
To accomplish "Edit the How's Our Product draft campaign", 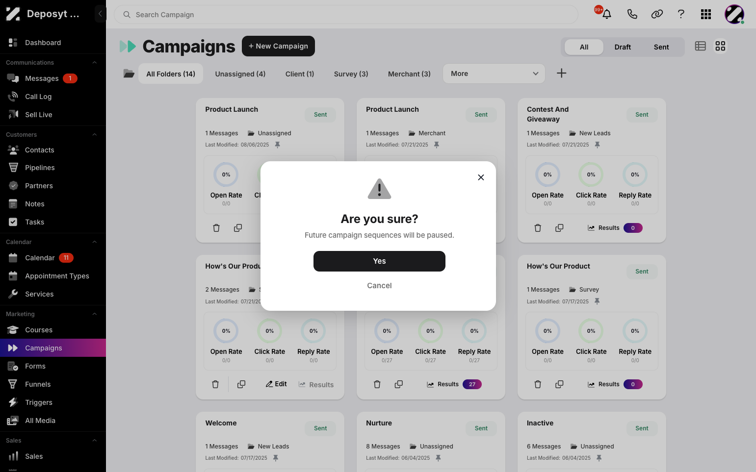I will pos(276,384).
